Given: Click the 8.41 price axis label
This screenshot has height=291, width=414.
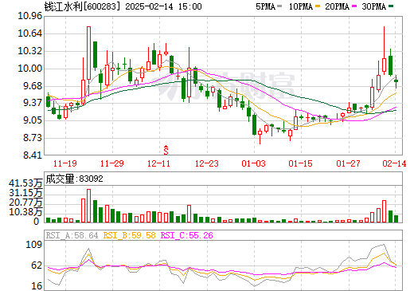Looking at the screenshot, I should [x=33, y=155].
